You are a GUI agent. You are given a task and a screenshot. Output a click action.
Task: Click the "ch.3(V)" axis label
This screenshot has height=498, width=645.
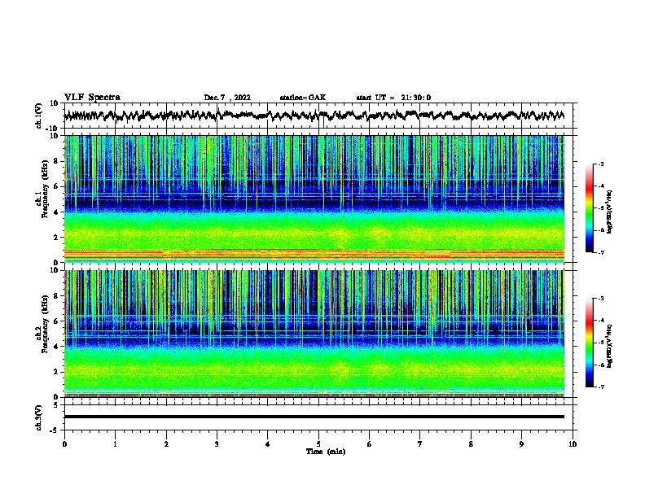coord(38,418)
